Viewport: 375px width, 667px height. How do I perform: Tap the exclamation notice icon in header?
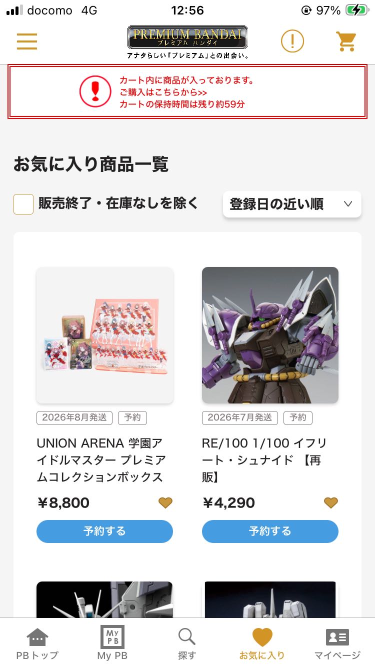pyautogui.click(x=292, y=41)
